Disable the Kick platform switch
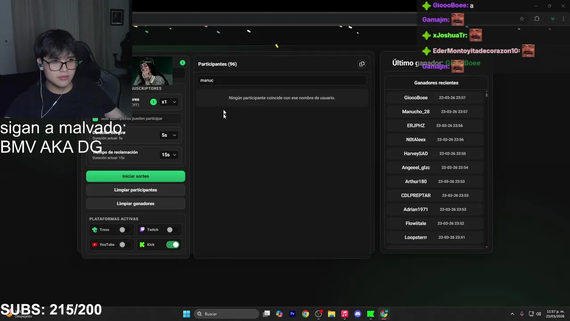Viewport: 570px width, 321px height. click(x=173, y=244)
